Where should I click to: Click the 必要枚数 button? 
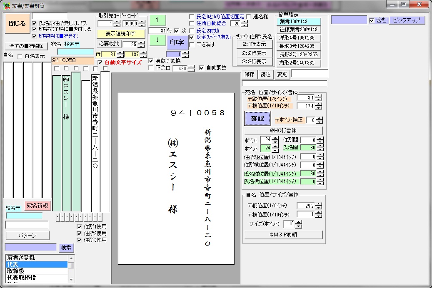[109, 44]
